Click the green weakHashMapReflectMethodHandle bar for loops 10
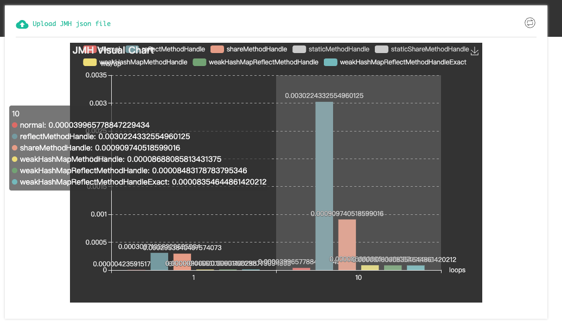The width and height of the screenshot is (562, 328). 393,267
